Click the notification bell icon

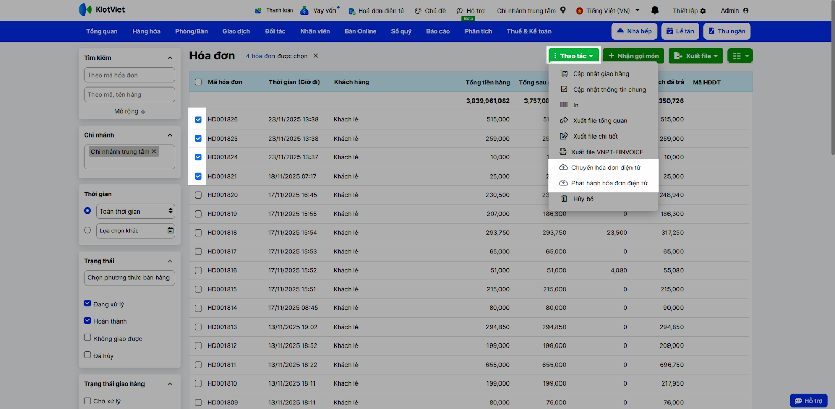(x=655, y=10)
